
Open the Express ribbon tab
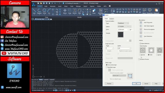pos(92,6)
